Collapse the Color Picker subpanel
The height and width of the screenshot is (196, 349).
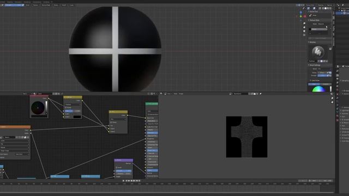(311, 81)
